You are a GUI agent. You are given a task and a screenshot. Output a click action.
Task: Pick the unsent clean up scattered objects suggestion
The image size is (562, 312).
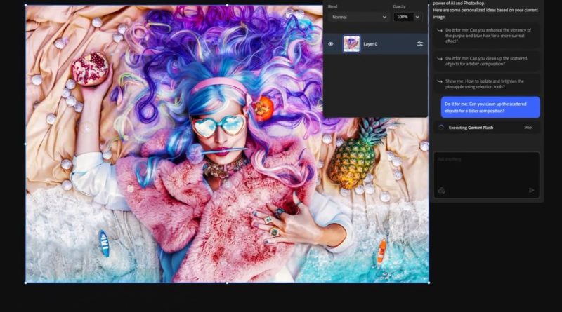pyautogui.click(x=487, y=61)
